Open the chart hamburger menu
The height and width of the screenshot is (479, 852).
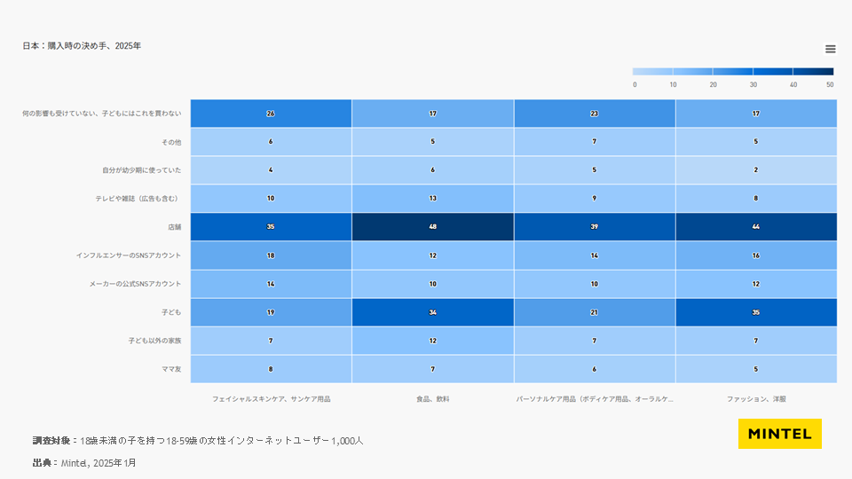click(830, 49)
